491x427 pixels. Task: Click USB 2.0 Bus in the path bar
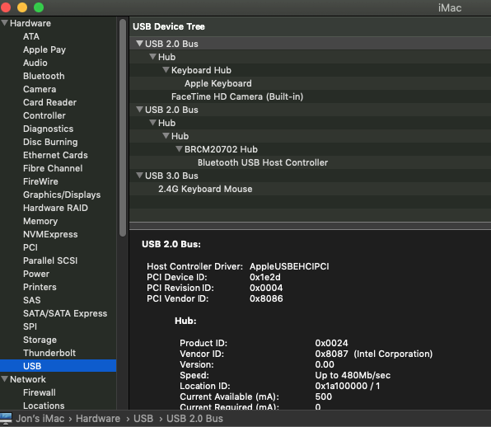click(194, 419)
